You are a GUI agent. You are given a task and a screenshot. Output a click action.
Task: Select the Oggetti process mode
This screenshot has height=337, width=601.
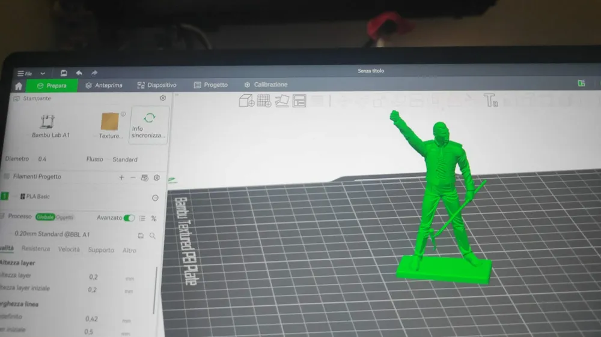click(x=64, y=217)
